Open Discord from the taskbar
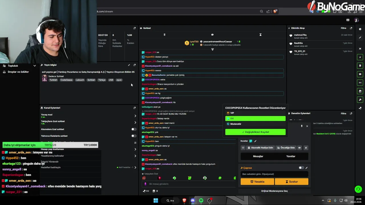Screen dimensions: 365x205 pyautogui.click(x=193, y=200)
